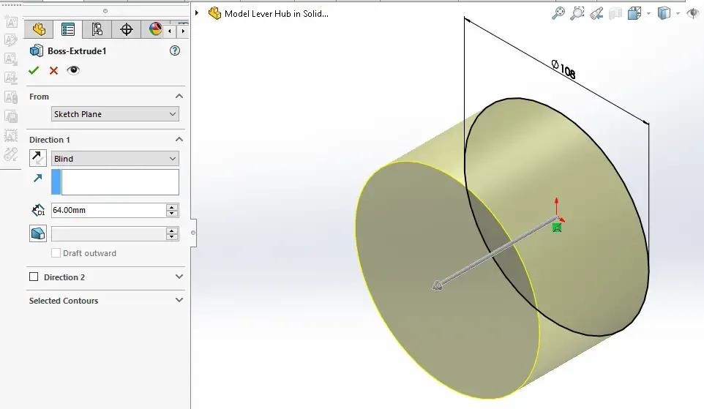The width and height of the screenshot is (704, 409).
Task: Open the Sketch Plane start condition dropdown
Action: click(x=115, y=114)
